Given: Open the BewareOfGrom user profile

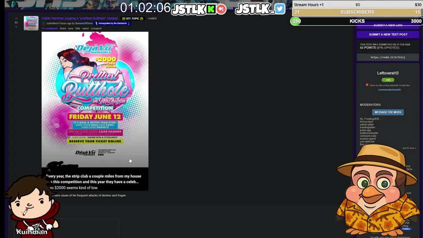Looking at the screenshot, I should click(x=84, y=23).
